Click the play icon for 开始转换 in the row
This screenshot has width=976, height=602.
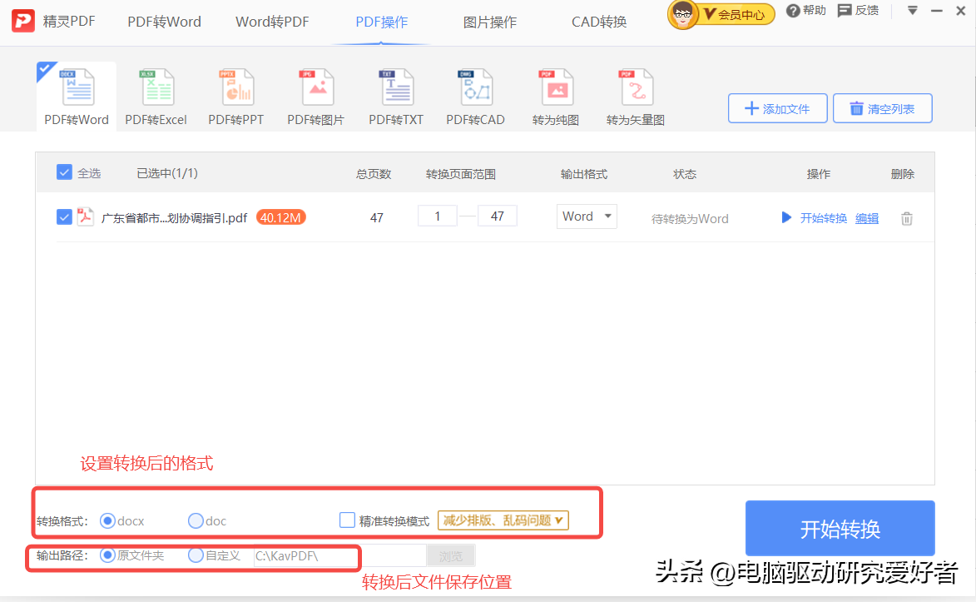pos(786,217)
